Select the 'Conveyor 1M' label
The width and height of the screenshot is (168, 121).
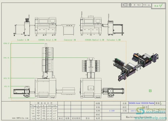coord(70,40)
